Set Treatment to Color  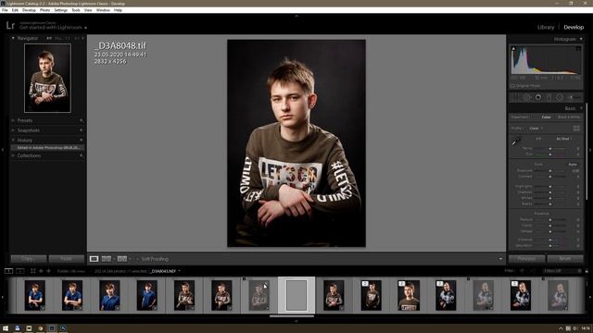(x=546, y=117)
